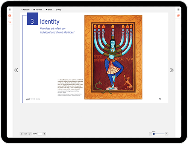Switch to Tile View
The width and height of the screenshot is (188, 144).
38,10
